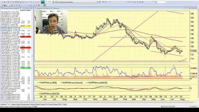The width and height of the screenshot is (199, 112).
Task: Click the magnifier search icon in the top toolbar
Action: click(x=156, y=2)
